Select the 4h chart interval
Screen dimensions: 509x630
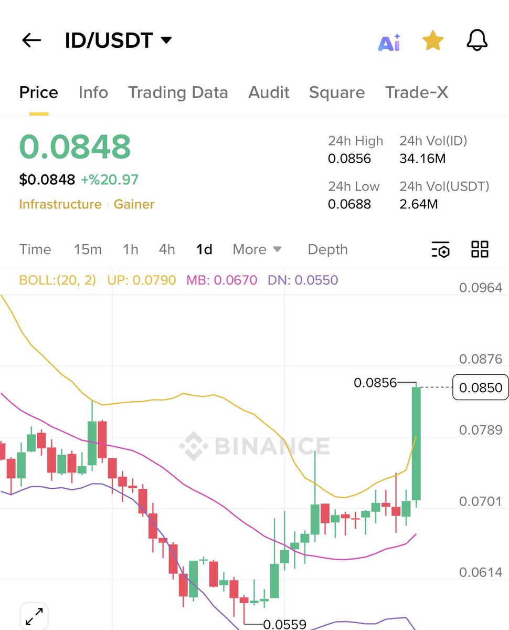pyautogui.click(x=167, y=249)
